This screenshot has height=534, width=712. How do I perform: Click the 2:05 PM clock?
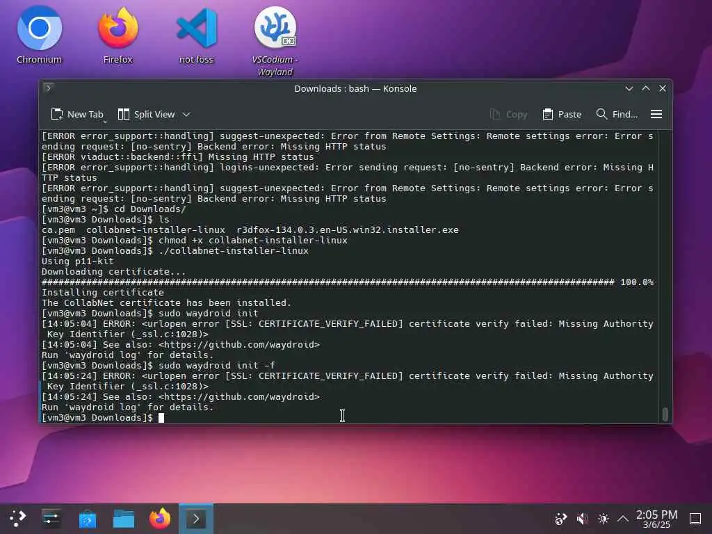pos(656,519)
